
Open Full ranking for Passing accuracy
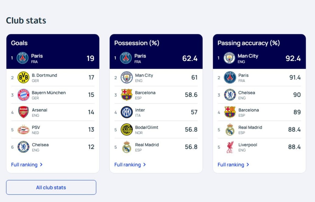point(233,165)
